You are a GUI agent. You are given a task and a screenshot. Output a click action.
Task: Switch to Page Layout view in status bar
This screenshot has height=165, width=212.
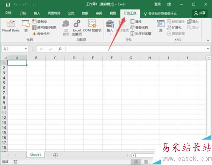(146, 162)
